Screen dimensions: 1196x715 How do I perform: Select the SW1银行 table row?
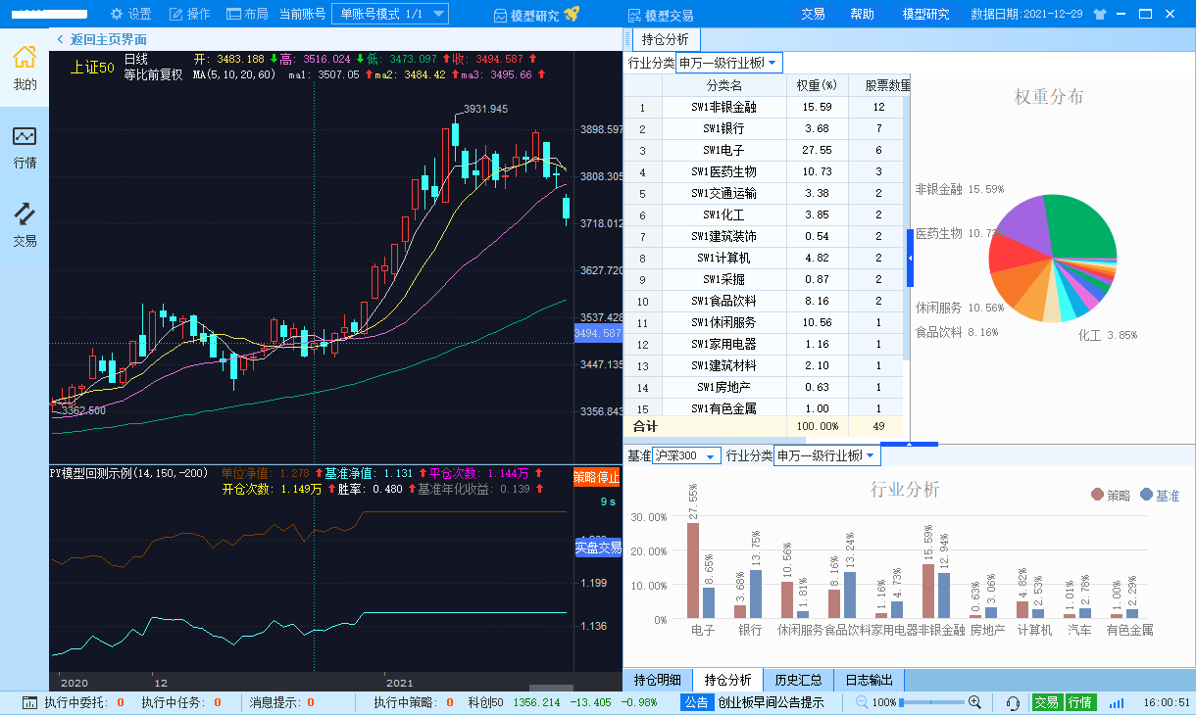coord(765,128)
